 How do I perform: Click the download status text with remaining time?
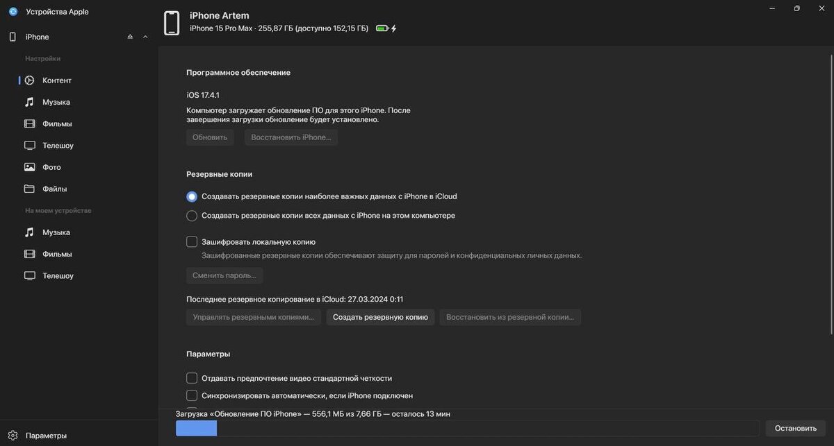[313, 414]
